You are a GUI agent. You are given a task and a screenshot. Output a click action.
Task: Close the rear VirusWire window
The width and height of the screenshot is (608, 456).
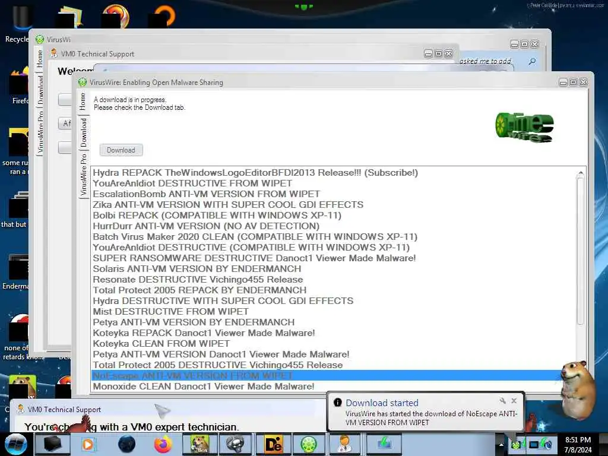[x=535, y=44]
